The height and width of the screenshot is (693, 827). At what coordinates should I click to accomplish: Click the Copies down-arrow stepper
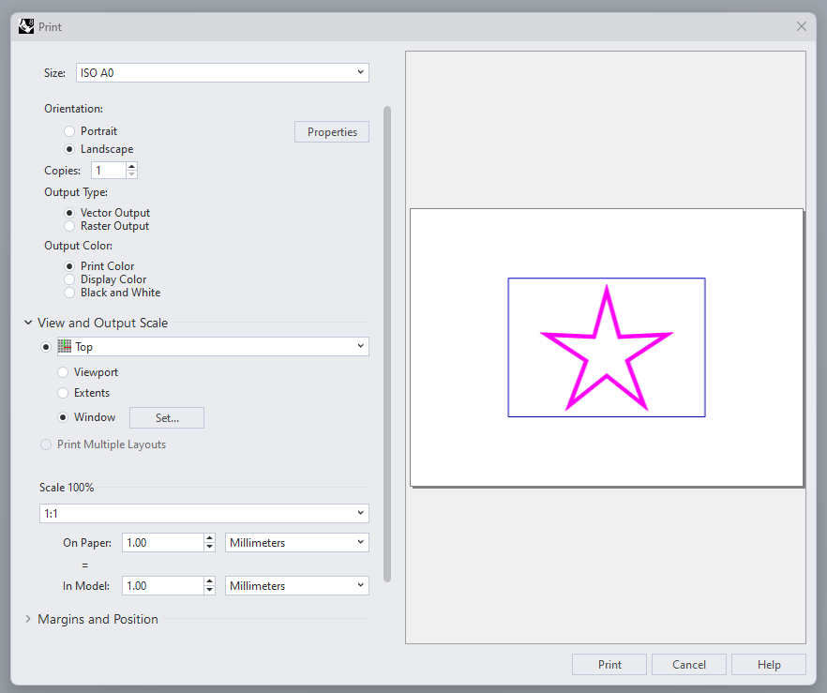(132, 173)
